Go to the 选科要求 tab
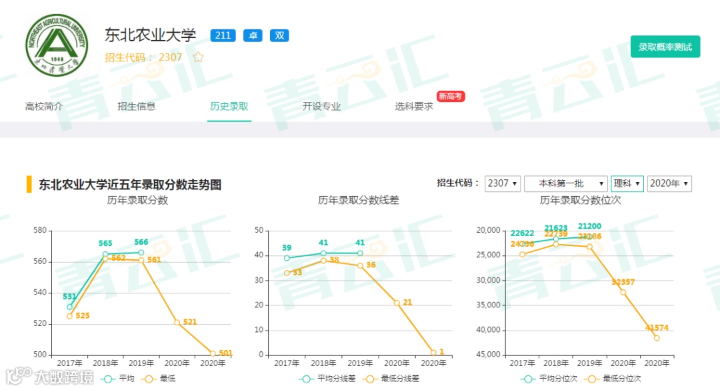This screenshot has height=390, width=720. (x=414, y=106)
